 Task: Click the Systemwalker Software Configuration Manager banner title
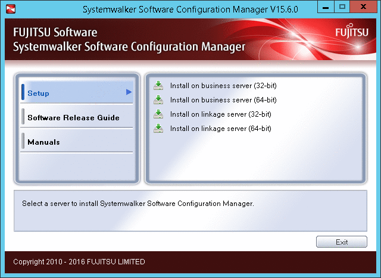coord(129,47)
